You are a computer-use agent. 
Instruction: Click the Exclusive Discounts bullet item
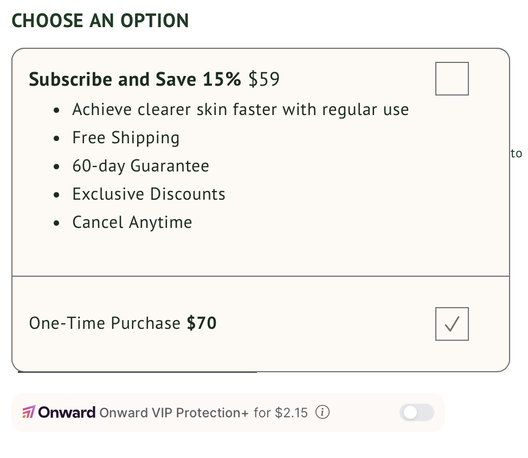click(x=149, y=194)
